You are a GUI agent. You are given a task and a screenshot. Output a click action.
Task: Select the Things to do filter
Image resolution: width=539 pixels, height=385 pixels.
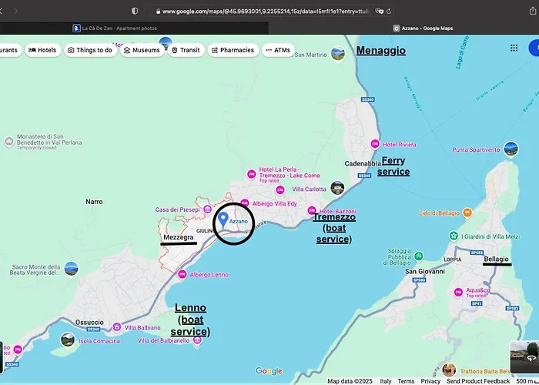tap(90, 50)
